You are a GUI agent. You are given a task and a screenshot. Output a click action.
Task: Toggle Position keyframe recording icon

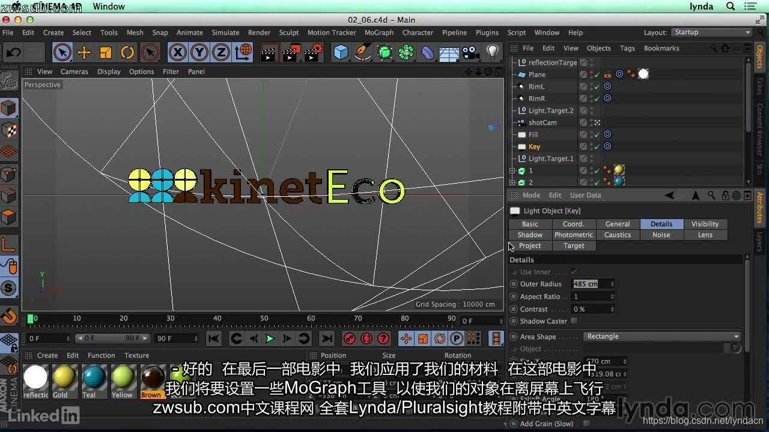pyautogui.click(x=406, y=338)
